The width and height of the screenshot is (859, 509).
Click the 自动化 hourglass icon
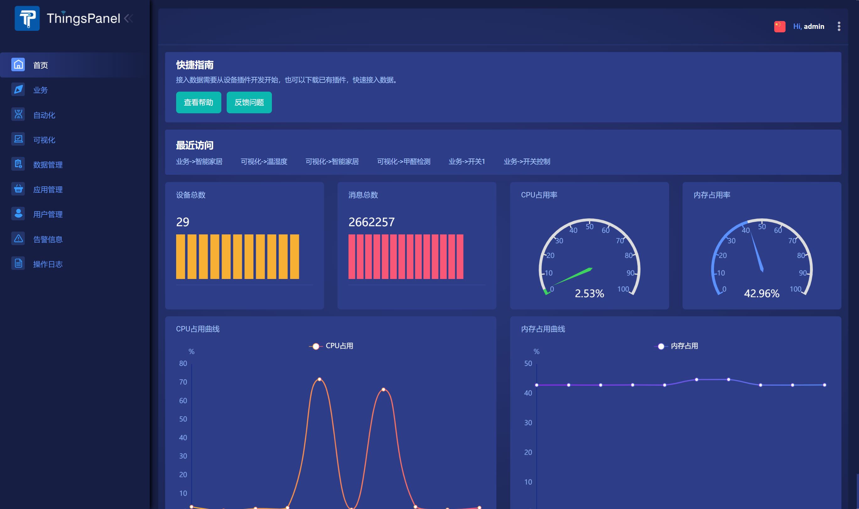[18, 114]
